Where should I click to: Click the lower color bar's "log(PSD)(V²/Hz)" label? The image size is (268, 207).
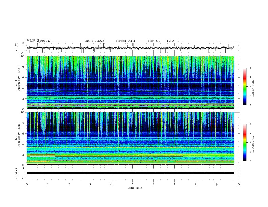pos(253,144)
